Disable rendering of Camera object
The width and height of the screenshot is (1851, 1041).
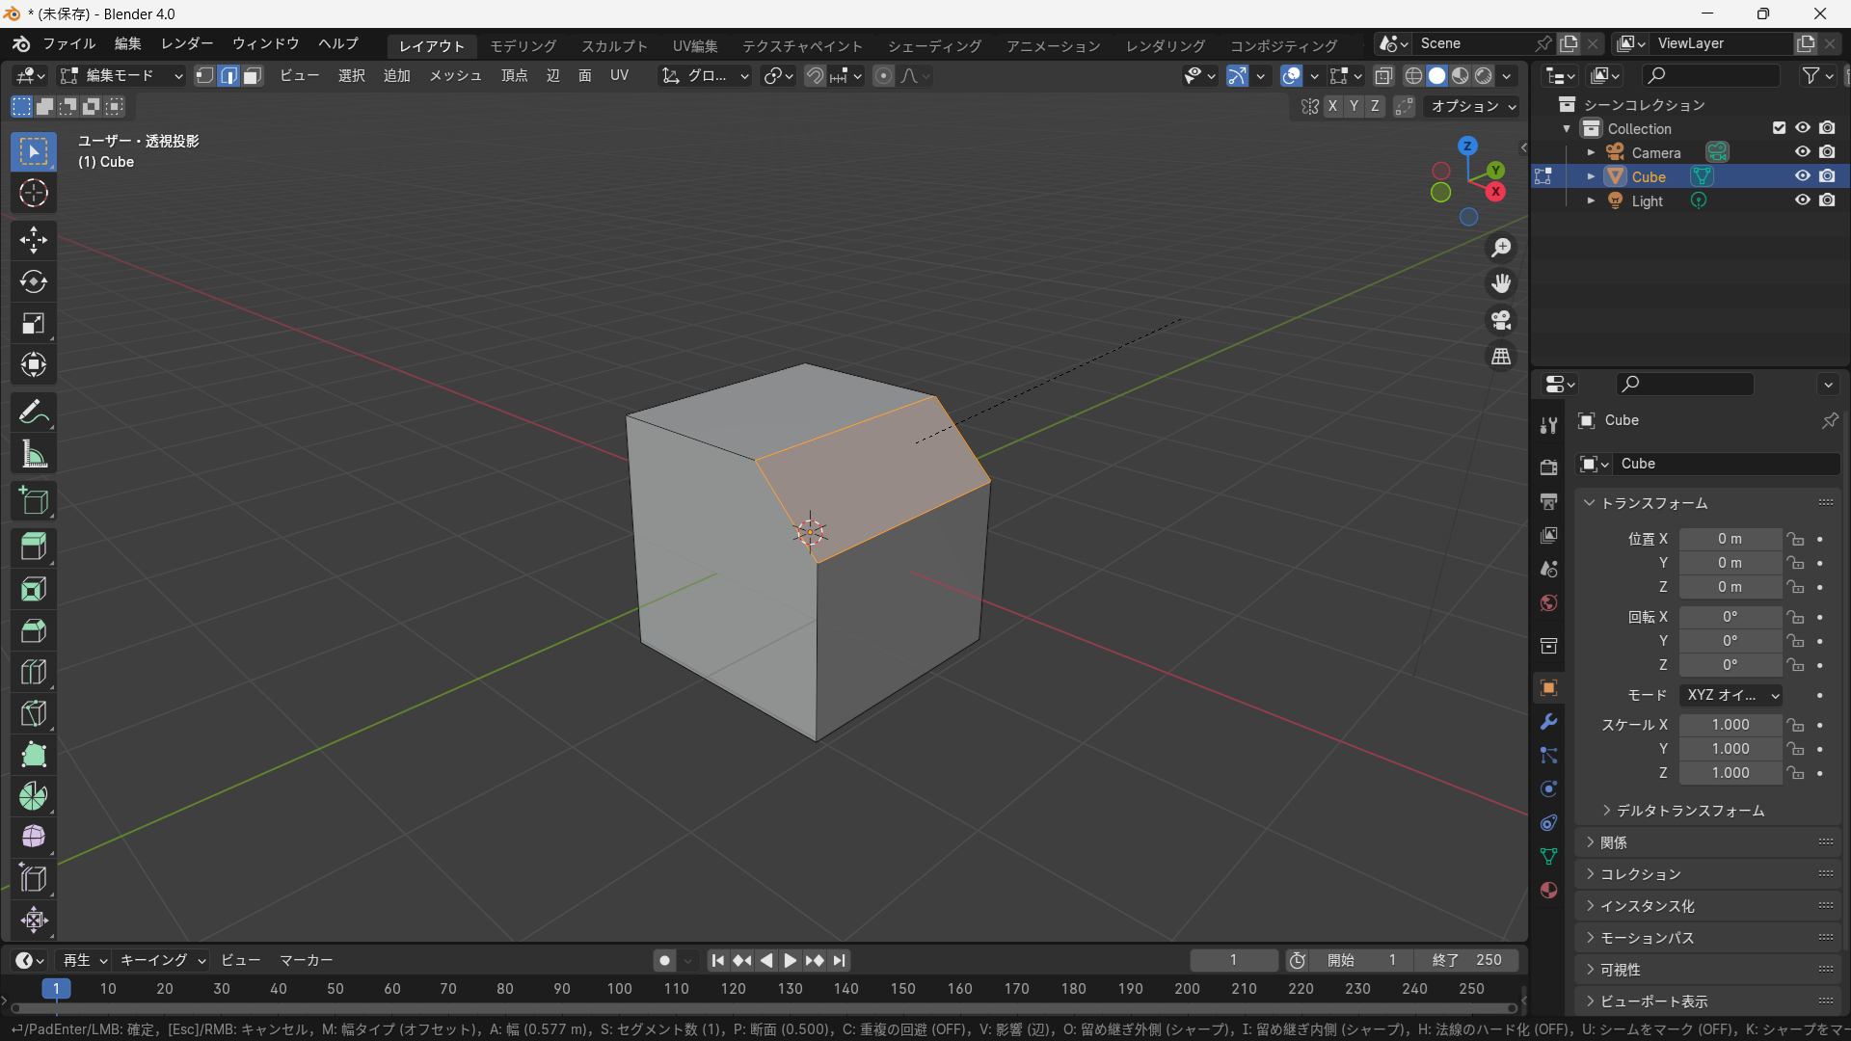point(1827,152)
